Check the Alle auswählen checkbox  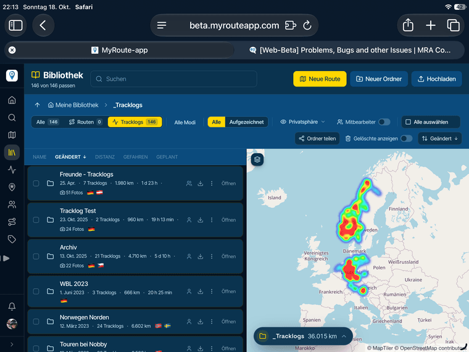point(408,122)
